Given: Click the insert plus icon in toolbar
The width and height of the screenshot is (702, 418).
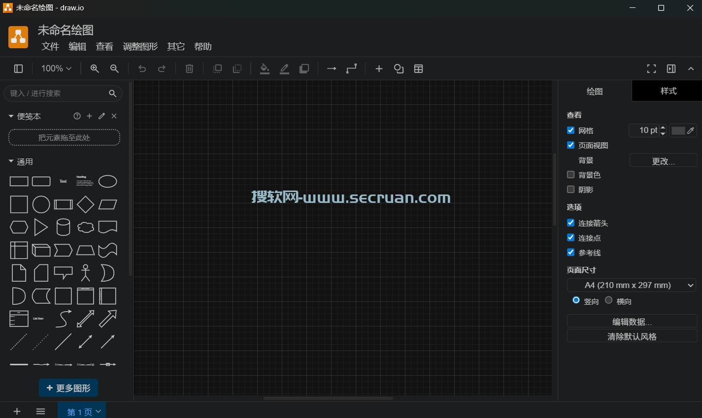Looking at the screenshot, I should (379, 68).
